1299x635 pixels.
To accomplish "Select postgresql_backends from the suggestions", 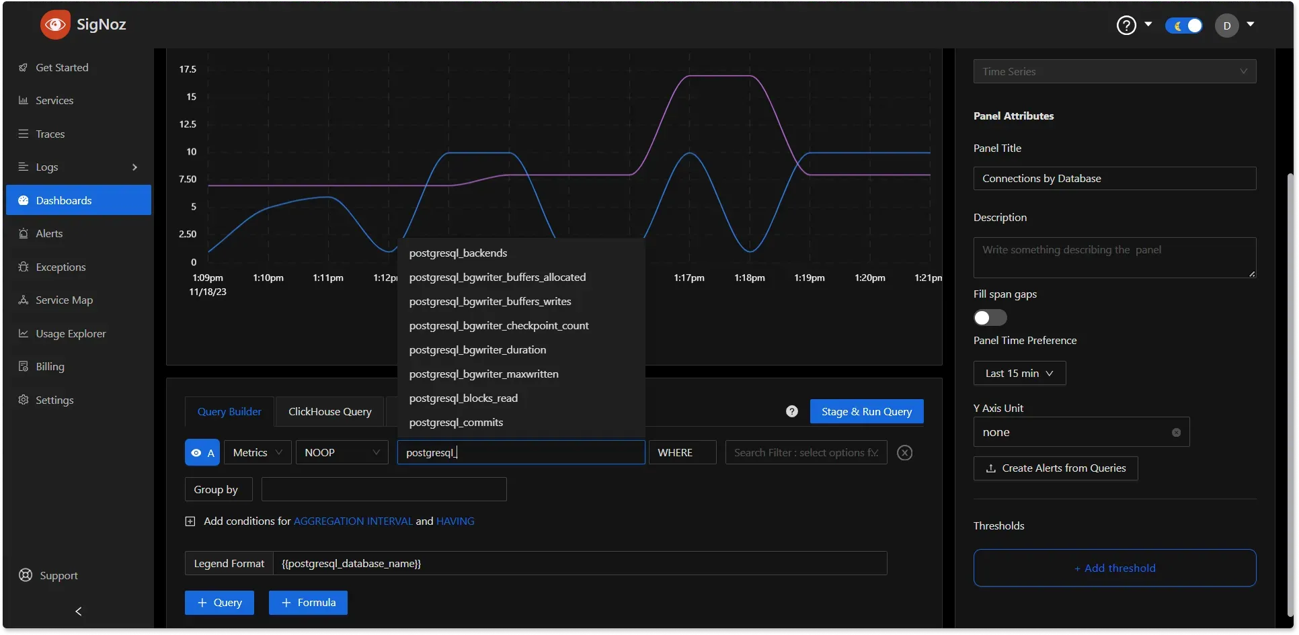I will [x=458, y=253].
